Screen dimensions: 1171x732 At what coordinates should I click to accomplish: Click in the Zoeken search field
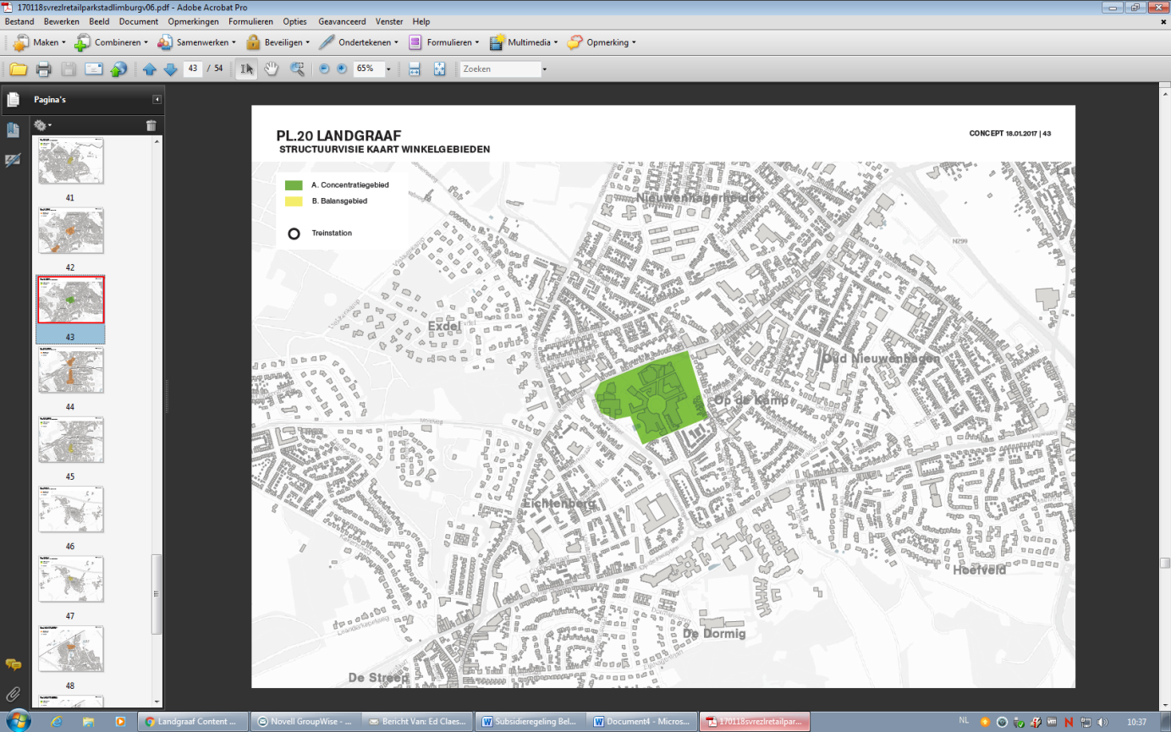click(x=499, y=69)
